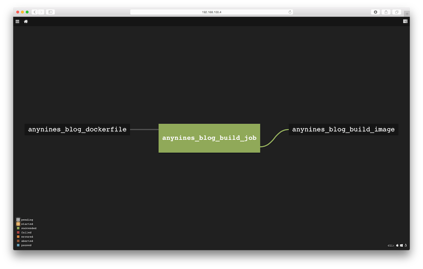This screenshot has width=423, height=269.
Task: Click Safari's downloads icon
Action: [x=376, y=12]
